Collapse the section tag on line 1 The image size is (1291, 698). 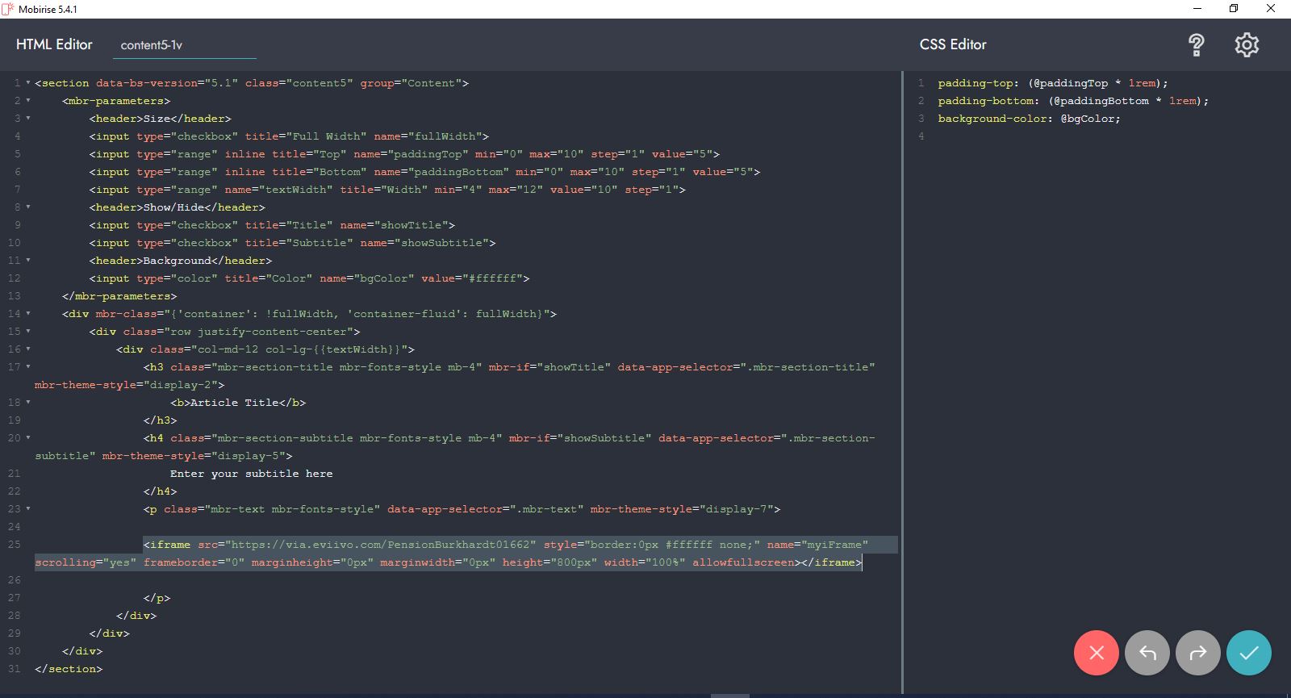coord(28,83)
